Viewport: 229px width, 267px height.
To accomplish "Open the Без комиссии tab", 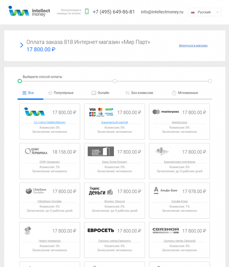I will click(x=139, y=93).
